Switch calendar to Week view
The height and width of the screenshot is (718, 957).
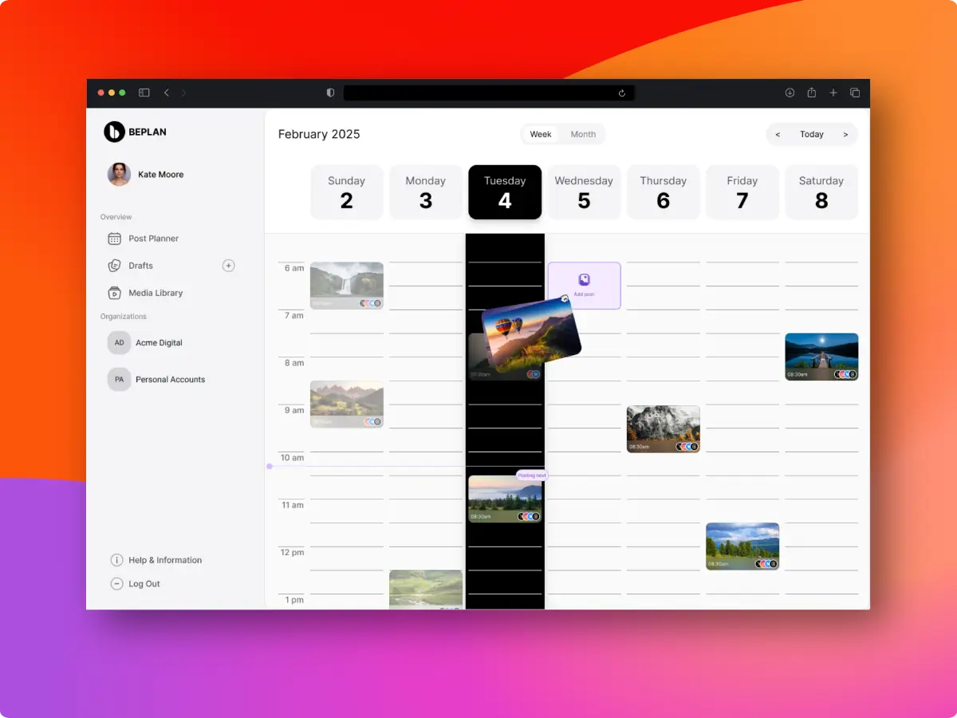point(541,134)
